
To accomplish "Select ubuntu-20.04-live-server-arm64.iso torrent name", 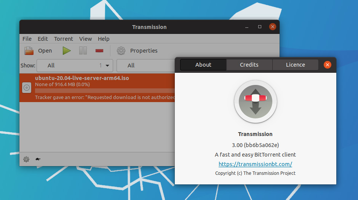I will tap(82, 78).
